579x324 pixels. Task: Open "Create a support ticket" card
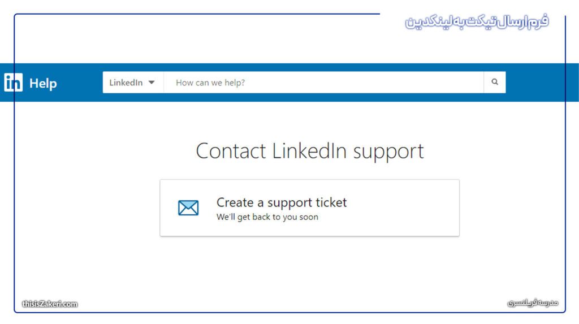[309, 208]
